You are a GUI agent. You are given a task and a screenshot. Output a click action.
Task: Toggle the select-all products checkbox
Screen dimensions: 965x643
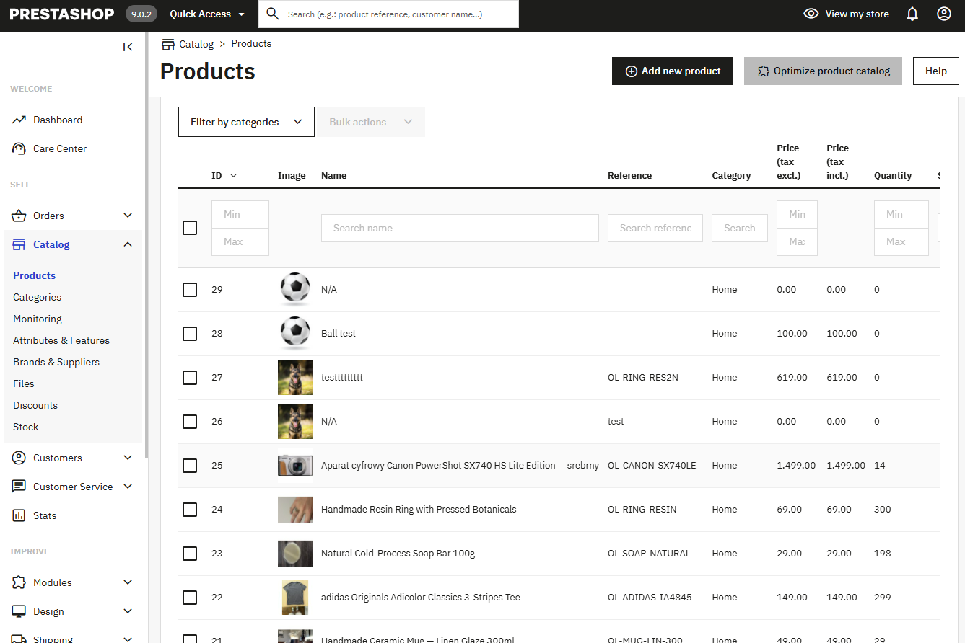pyautogui.click(x=190, y=228)
